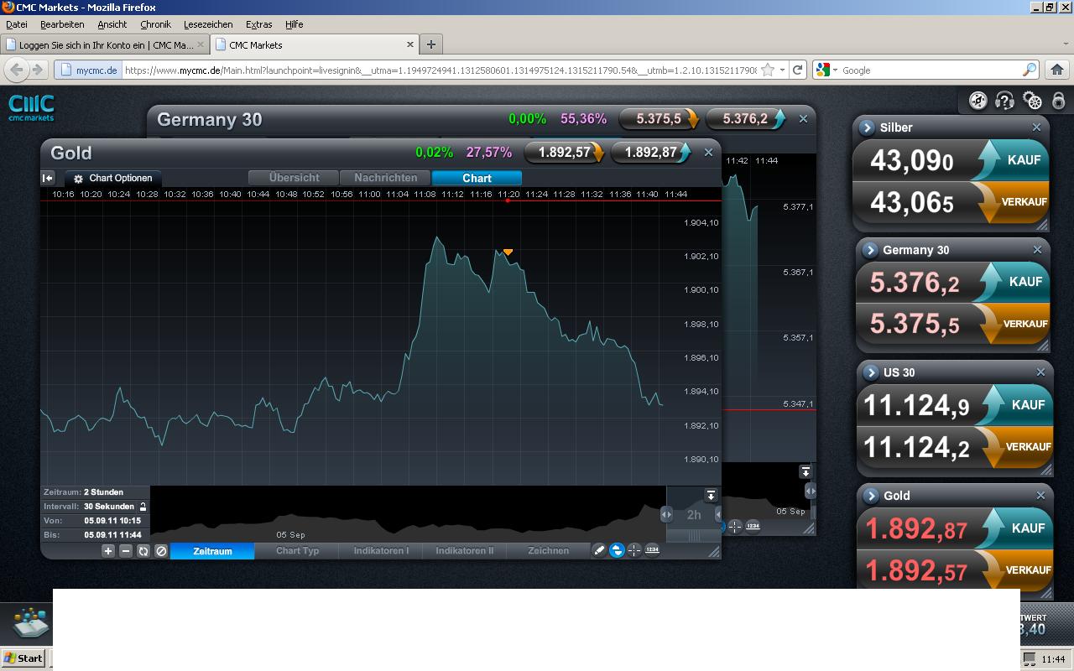
Task: Click the 1234 icon in Germany 30 chart window
Action: [x=753, y=526]
